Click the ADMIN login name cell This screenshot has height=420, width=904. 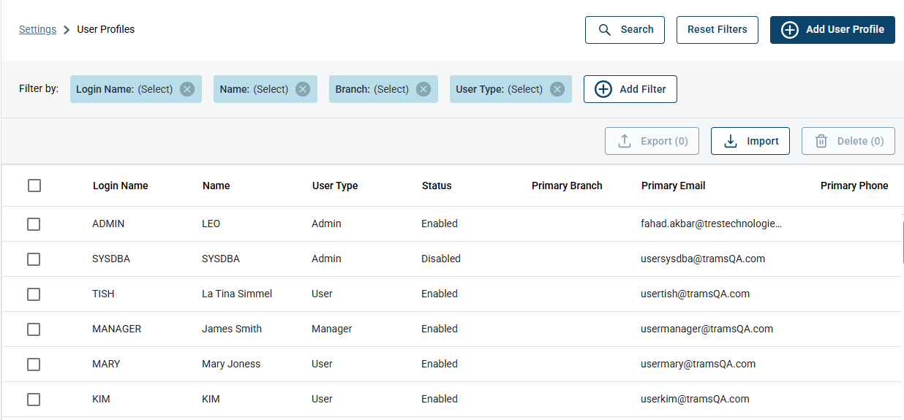[x=108, y=224]
